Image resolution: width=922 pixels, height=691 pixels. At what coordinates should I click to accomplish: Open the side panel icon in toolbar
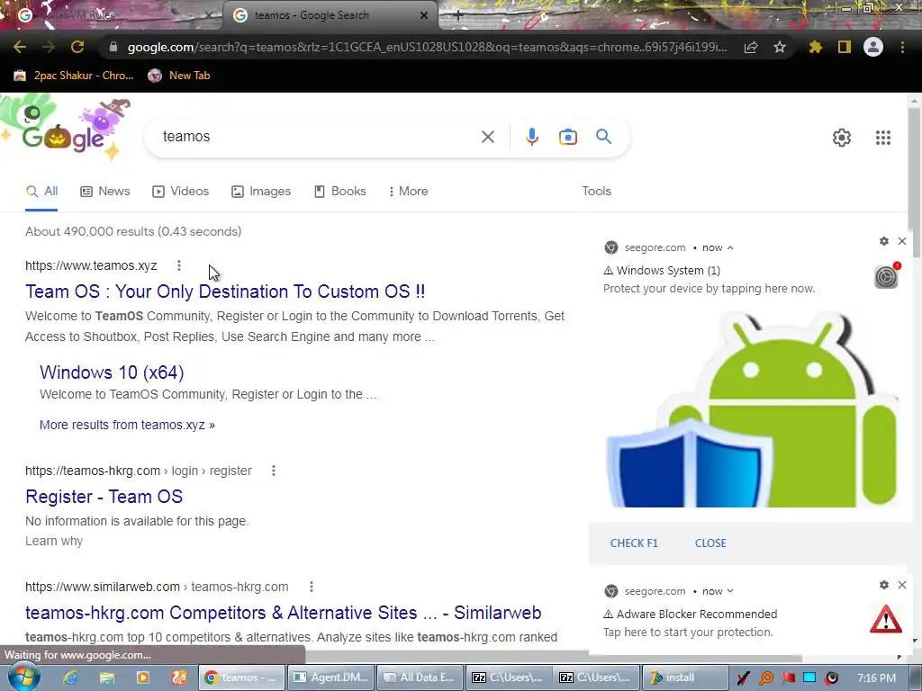point(845,47)
